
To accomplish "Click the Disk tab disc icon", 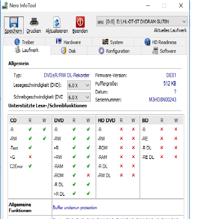I will click(x=64, y=51).
